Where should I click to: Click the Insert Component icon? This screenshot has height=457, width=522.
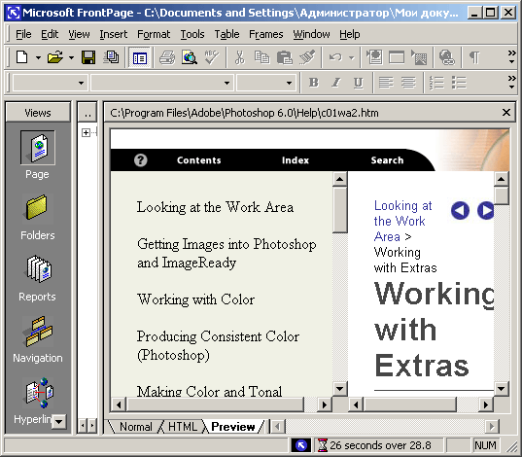coord(375,58)
